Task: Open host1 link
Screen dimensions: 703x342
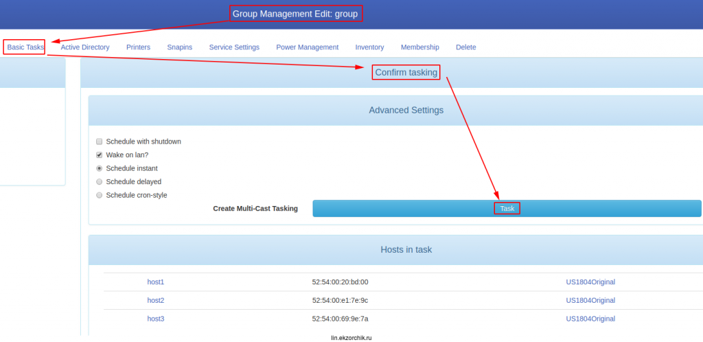Action: click(156, 282)
